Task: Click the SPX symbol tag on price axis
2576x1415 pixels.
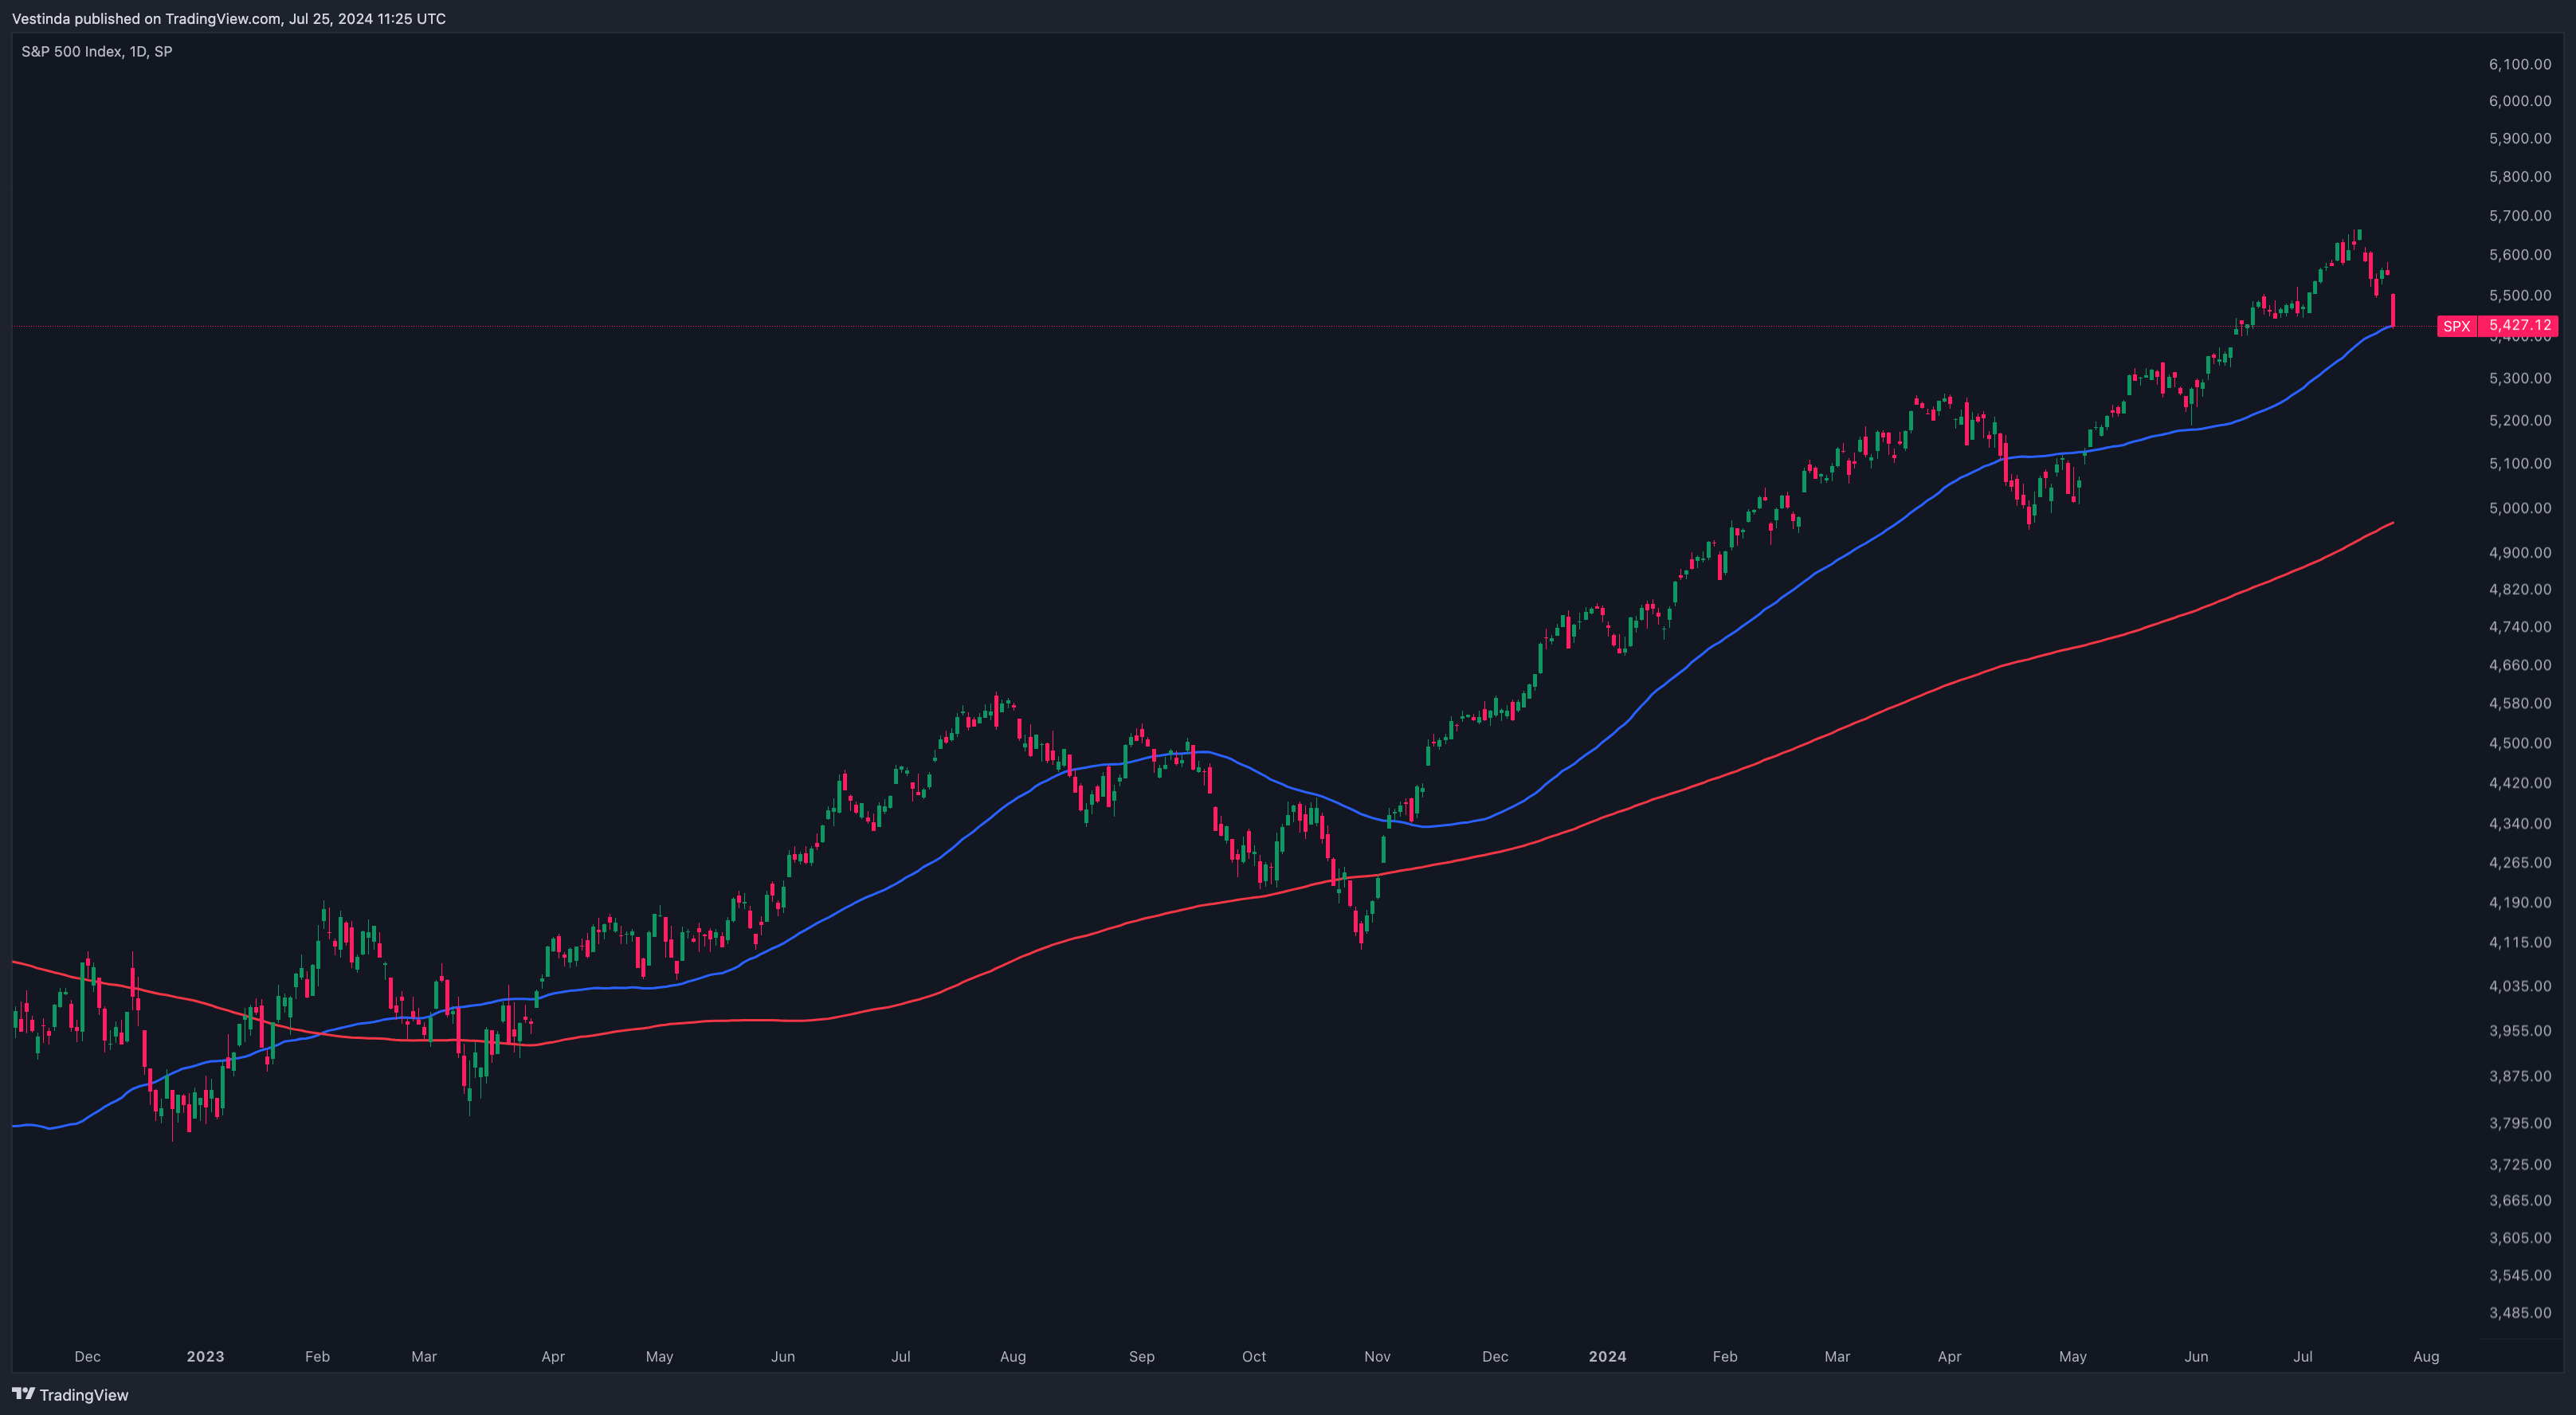Action: click(2456, 326)
